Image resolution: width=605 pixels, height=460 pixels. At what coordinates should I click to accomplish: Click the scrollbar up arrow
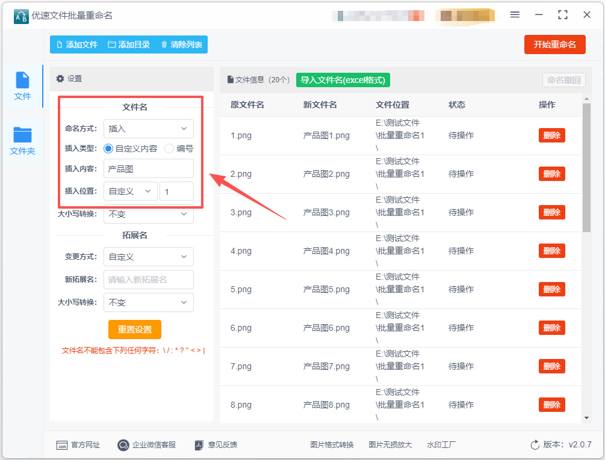click(x=586, y=99)
